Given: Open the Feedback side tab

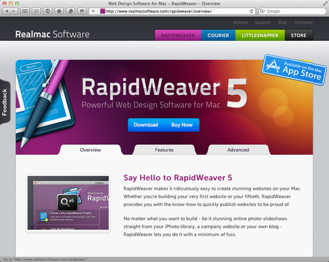Looking at the screenshot, I should click(5, 102).
